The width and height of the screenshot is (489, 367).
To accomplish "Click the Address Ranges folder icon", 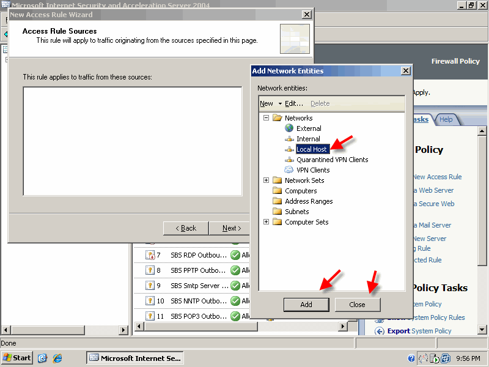I will click(278, 201).
